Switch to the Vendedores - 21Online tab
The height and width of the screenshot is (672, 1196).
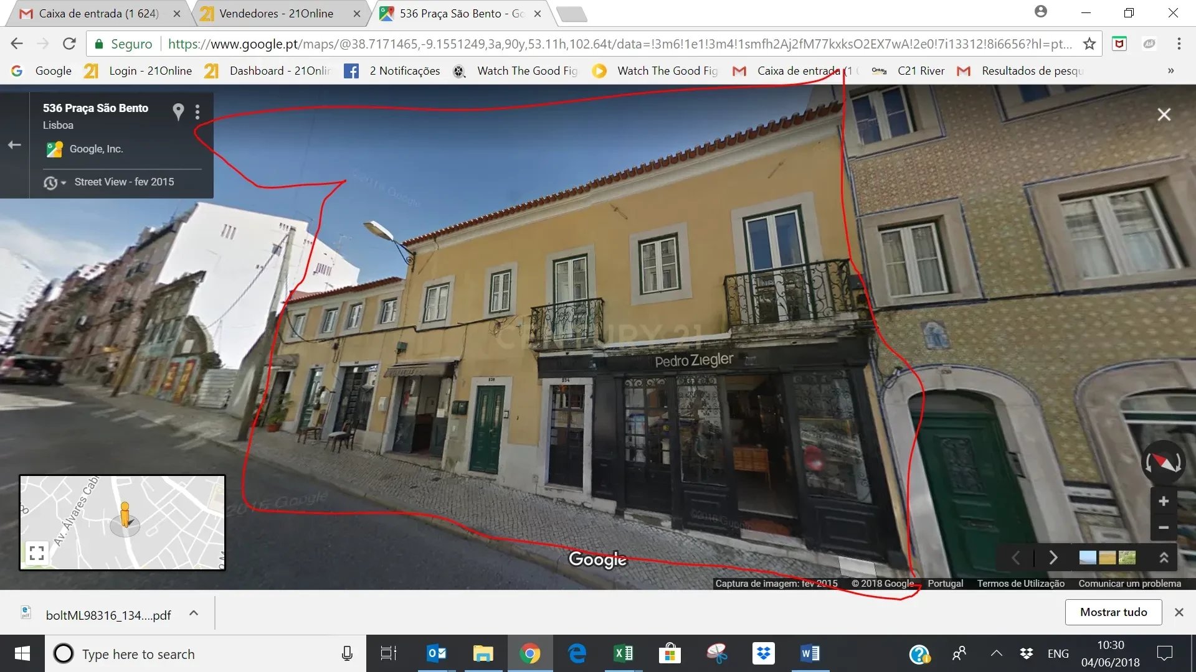277,14
